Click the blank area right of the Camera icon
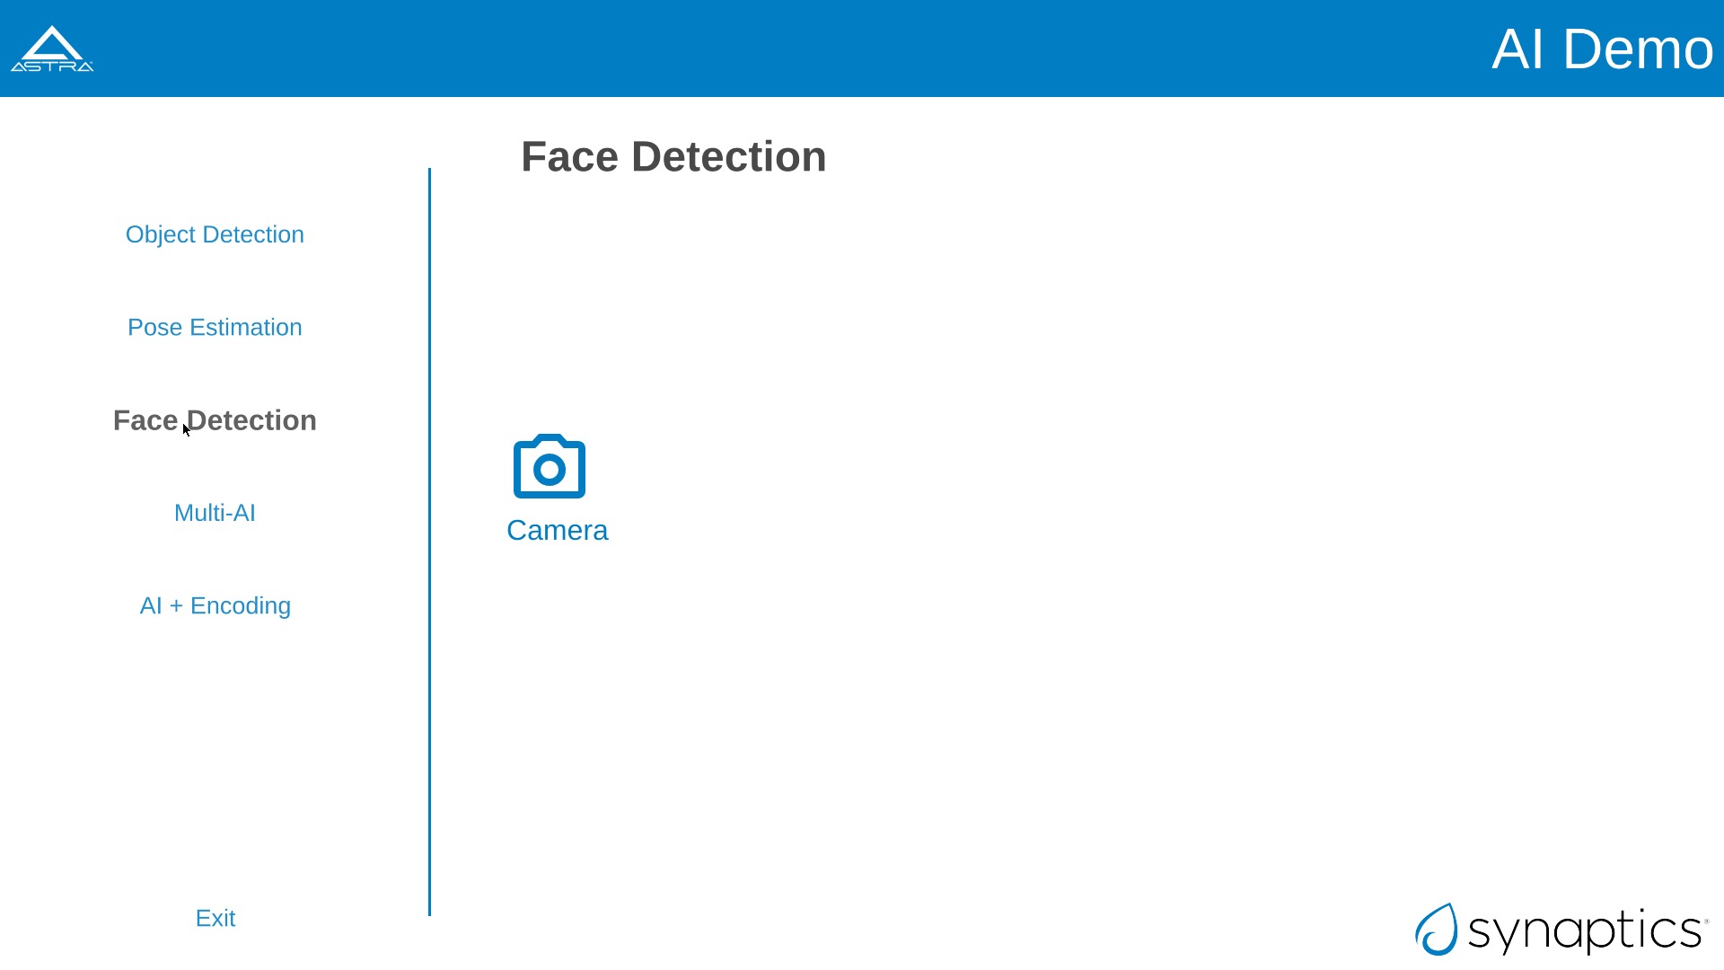This screenshot has width=1724, height=970. (988, 467)
